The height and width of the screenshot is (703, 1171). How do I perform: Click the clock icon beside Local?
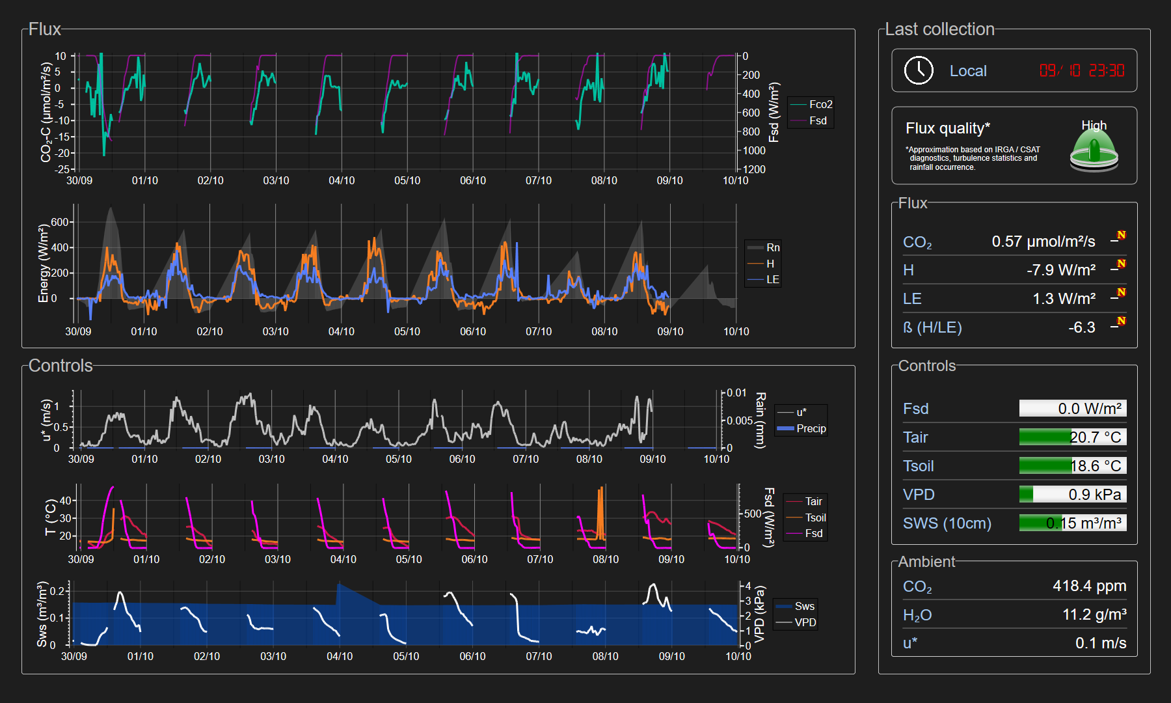pyautogui.click(x=919, y=70)
